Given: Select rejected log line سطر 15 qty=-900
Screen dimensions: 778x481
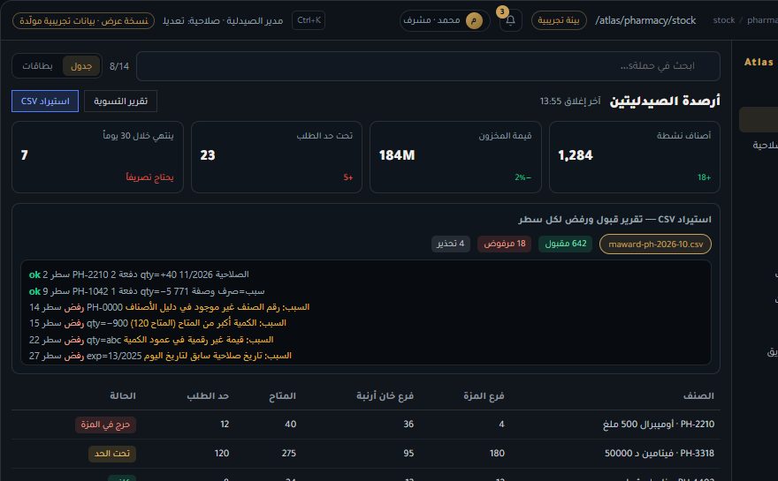Looking at the screenshot, I should [x=157, y=323].
